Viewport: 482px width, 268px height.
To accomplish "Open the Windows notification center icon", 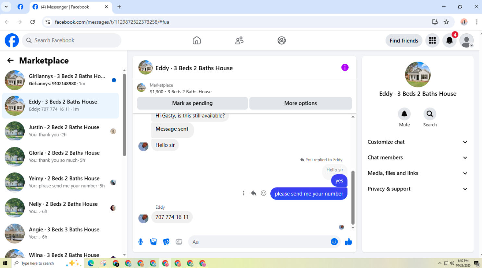I will (477, 263).
